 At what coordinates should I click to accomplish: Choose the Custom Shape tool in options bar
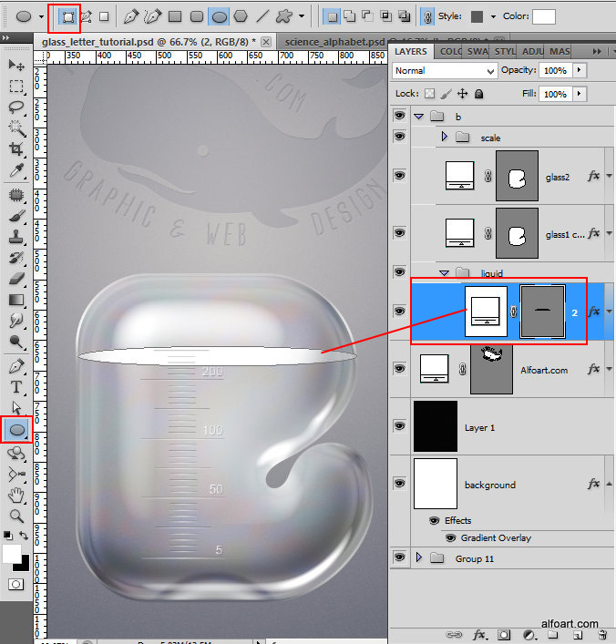(285, 16)
